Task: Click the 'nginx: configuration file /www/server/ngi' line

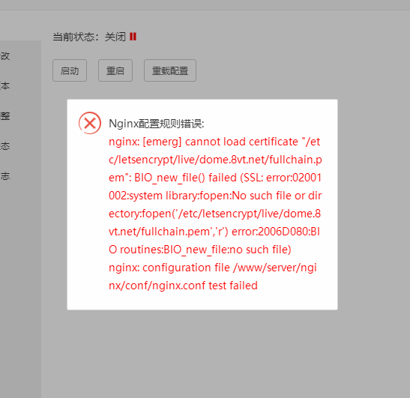Action: 213,268
